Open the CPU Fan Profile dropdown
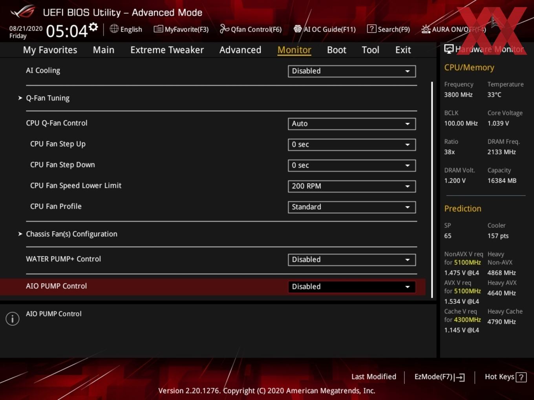Viewport: 534px width, 400px height. coord(352,207)
